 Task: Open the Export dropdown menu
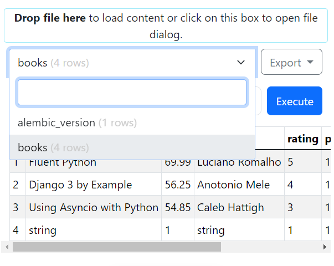[x=291, y=62]
